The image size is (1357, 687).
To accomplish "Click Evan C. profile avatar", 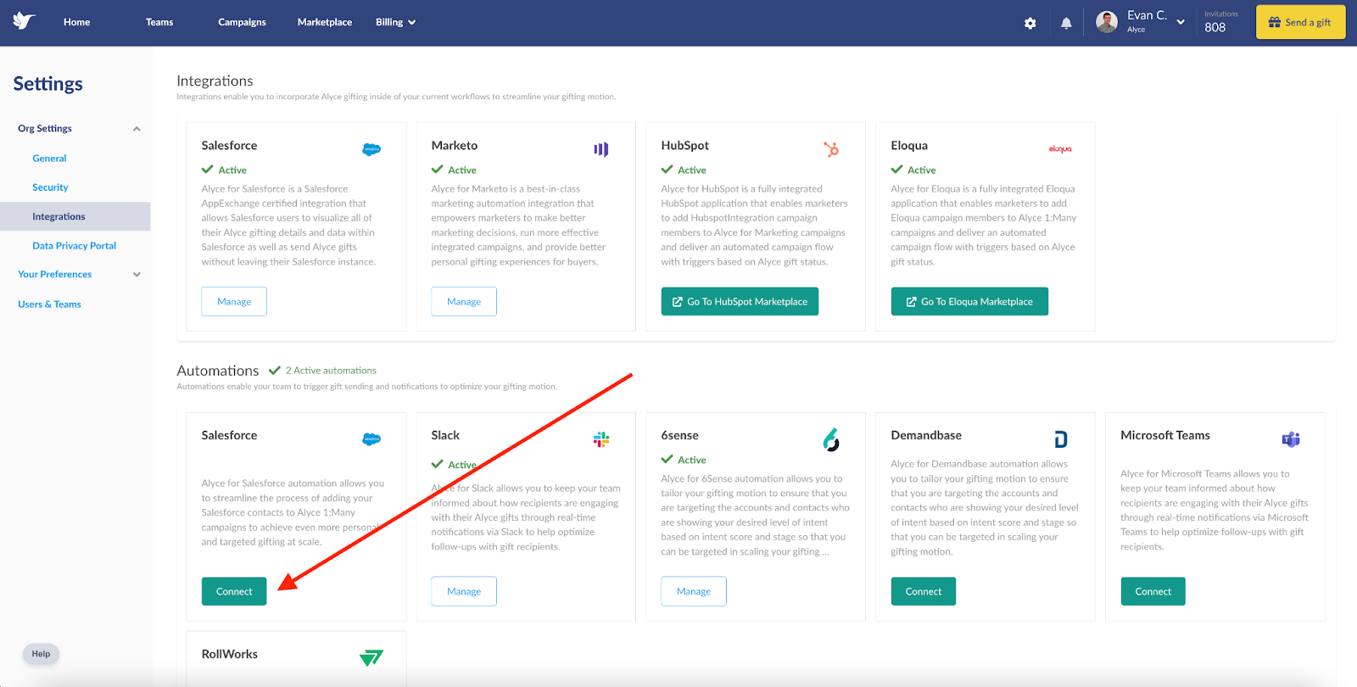I will pyautogui.click(x=1107, y=22).
